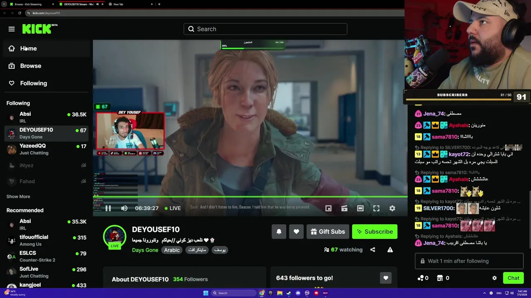Open offline channel Fahad
Viewport: 531px width, 298px height.
point(46,181)
